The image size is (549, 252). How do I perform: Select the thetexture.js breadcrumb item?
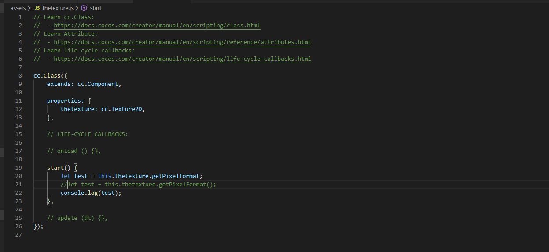pos(58,8)
